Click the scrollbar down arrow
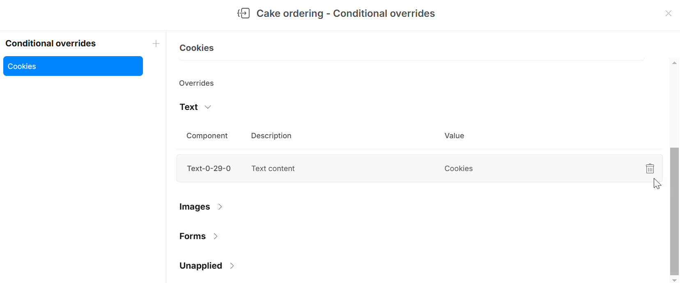 pyautogui.click(x=674, y=280)
